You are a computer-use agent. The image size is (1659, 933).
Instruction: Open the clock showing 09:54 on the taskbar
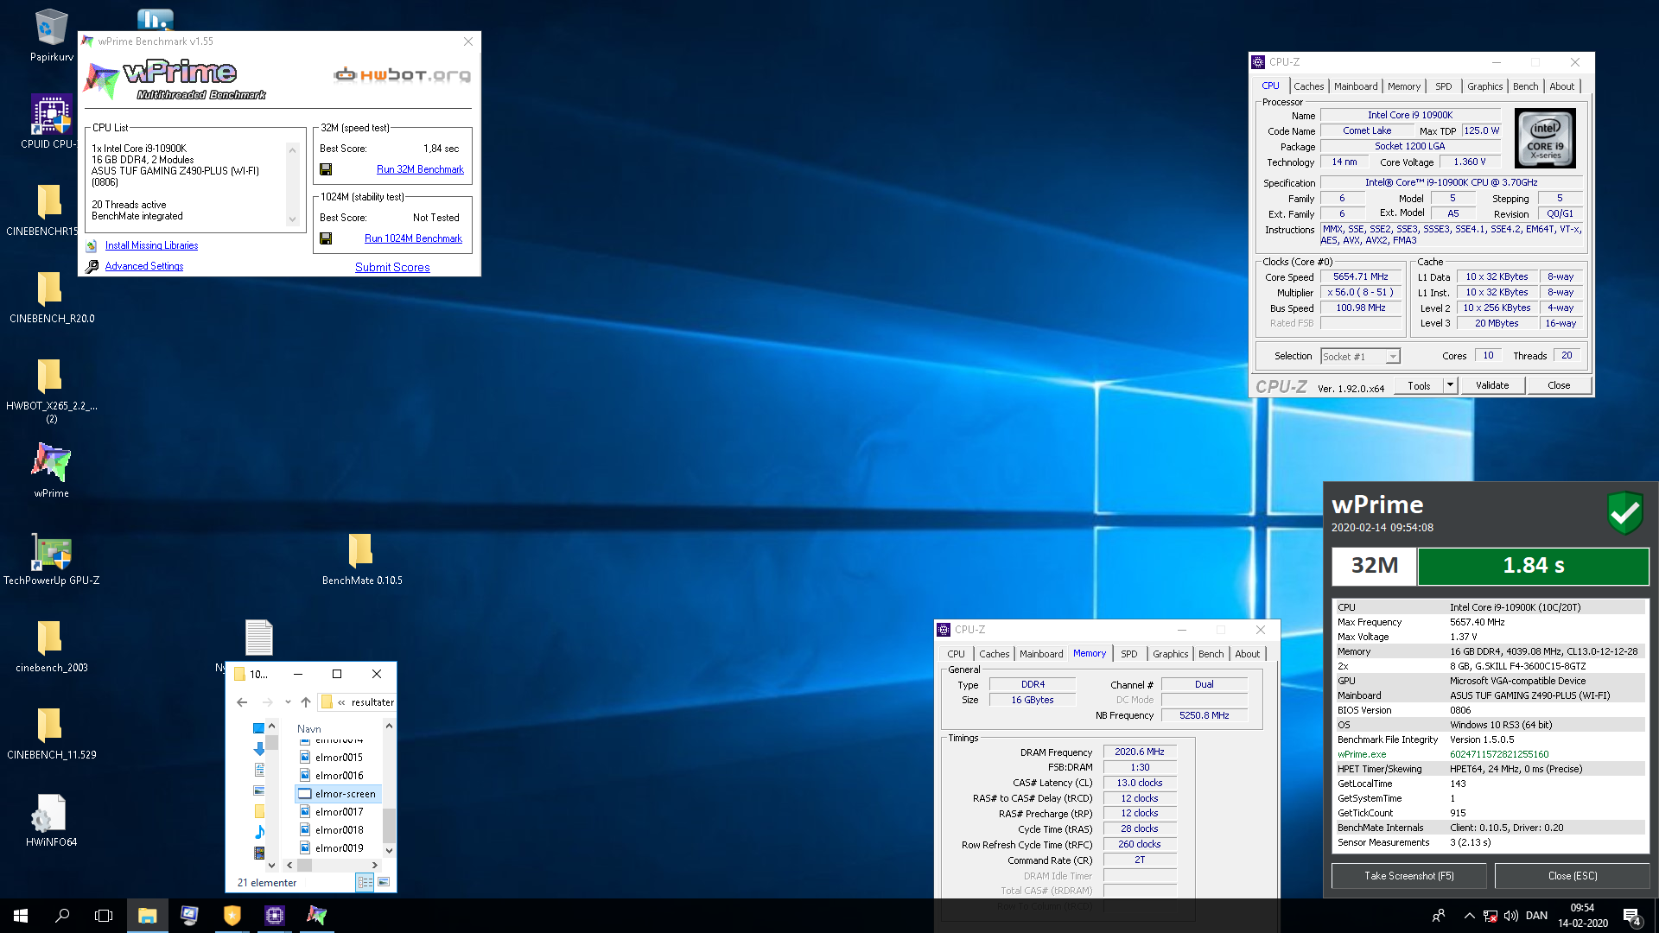[x=1583, y=916]
